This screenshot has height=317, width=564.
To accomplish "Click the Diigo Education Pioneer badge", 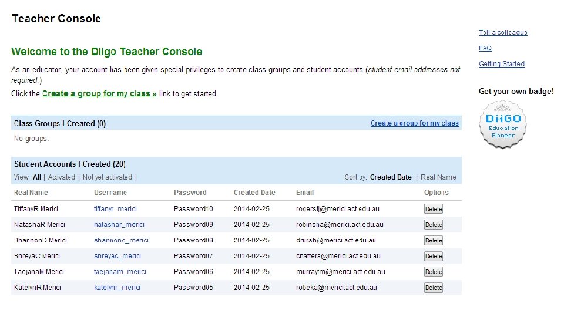I will click(503, 124).
